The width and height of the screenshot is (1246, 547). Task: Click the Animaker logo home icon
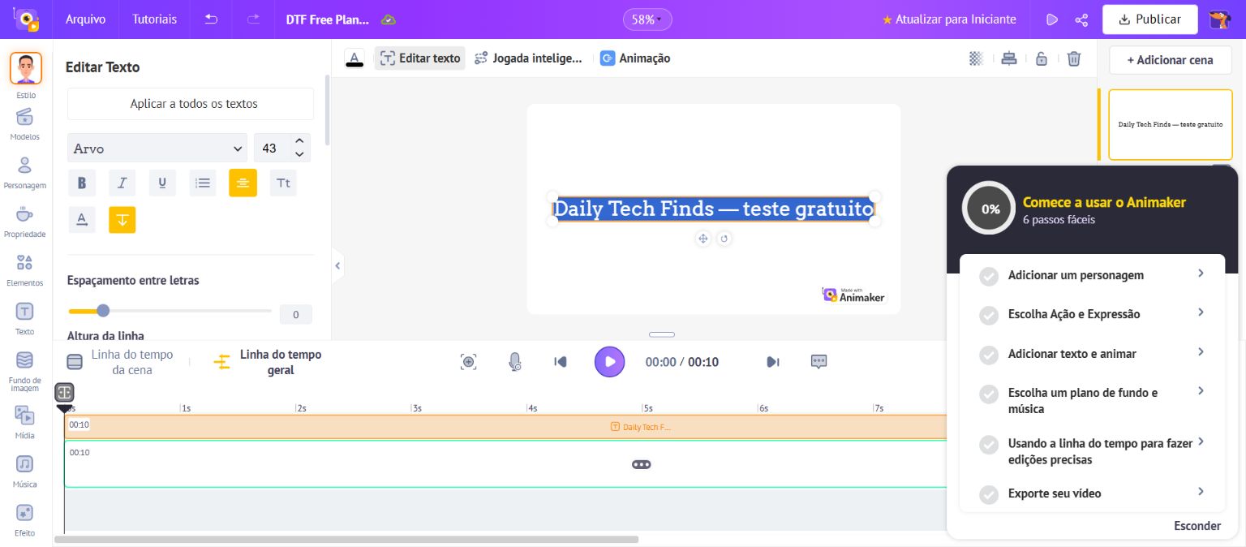pos(27,19)
